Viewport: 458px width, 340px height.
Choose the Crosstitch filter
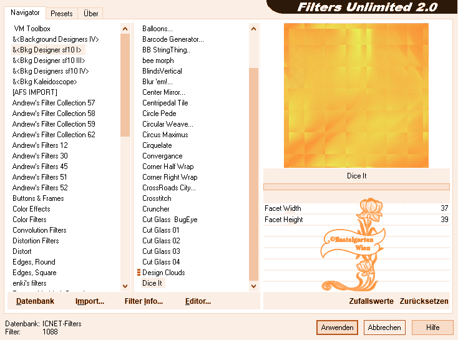click(x=157, y=198)
